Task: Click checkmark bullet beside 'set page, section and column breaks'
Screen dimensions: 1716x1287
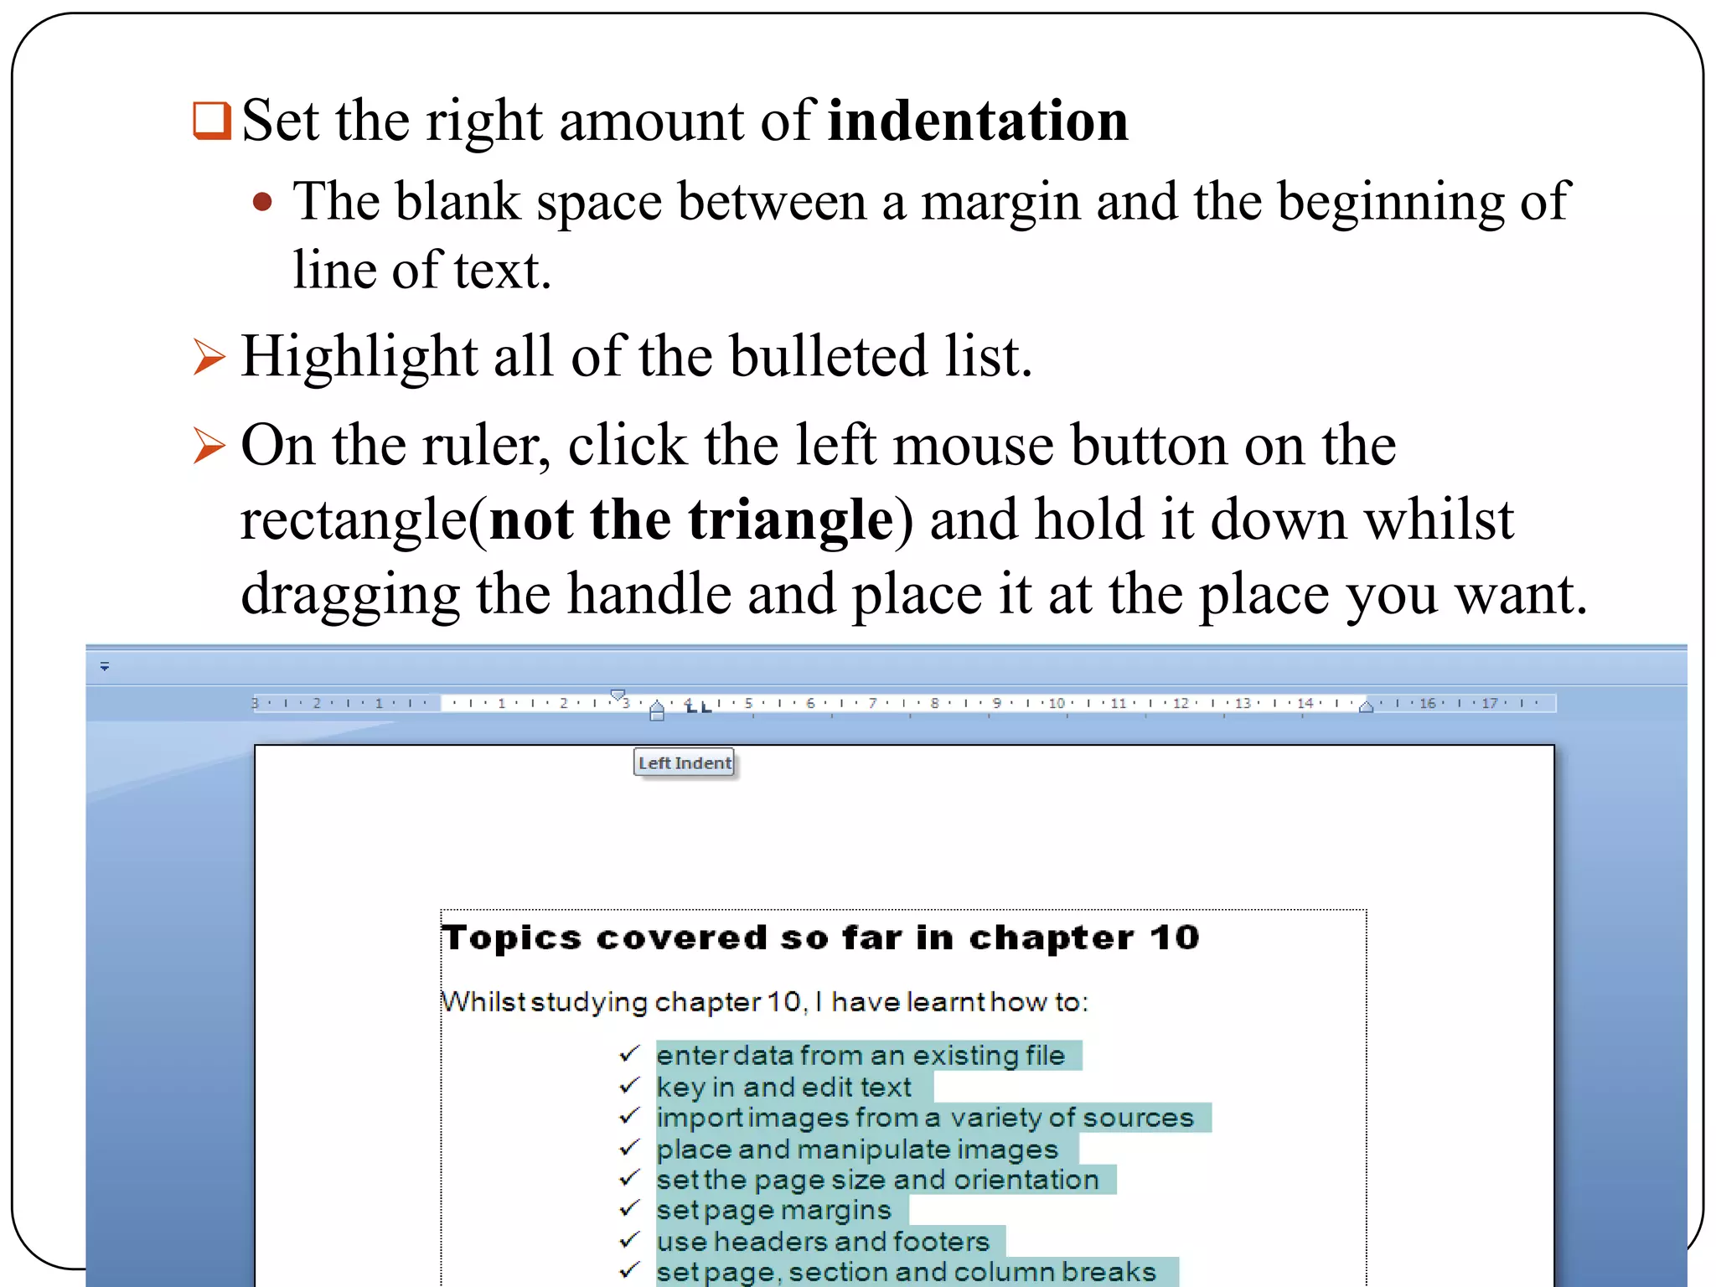Action: click(629, 1270)
